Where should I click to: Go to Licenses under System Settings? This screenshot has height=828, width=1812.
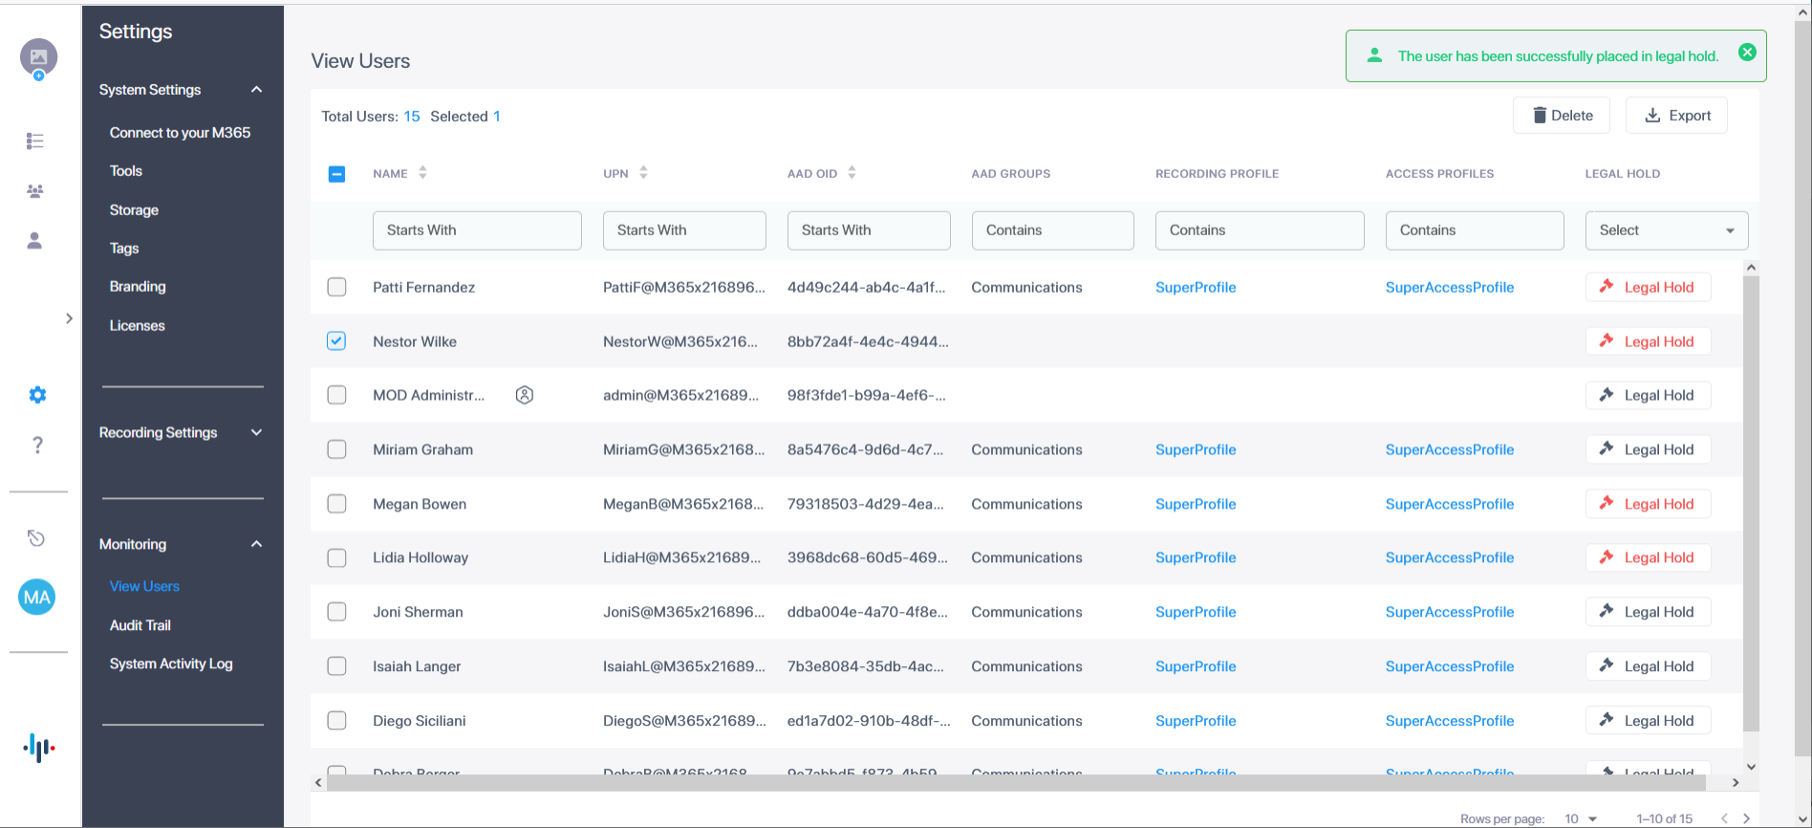138,326
